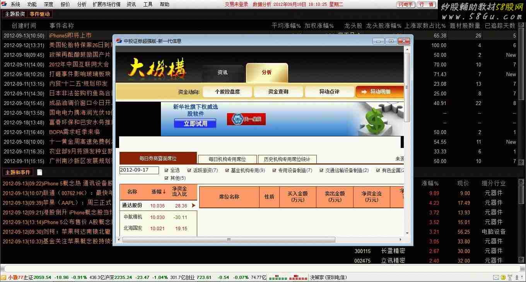Switch to 历史机构专用席位统计 tab
Viewport: 526px width, 282px height.
(287, 159)
